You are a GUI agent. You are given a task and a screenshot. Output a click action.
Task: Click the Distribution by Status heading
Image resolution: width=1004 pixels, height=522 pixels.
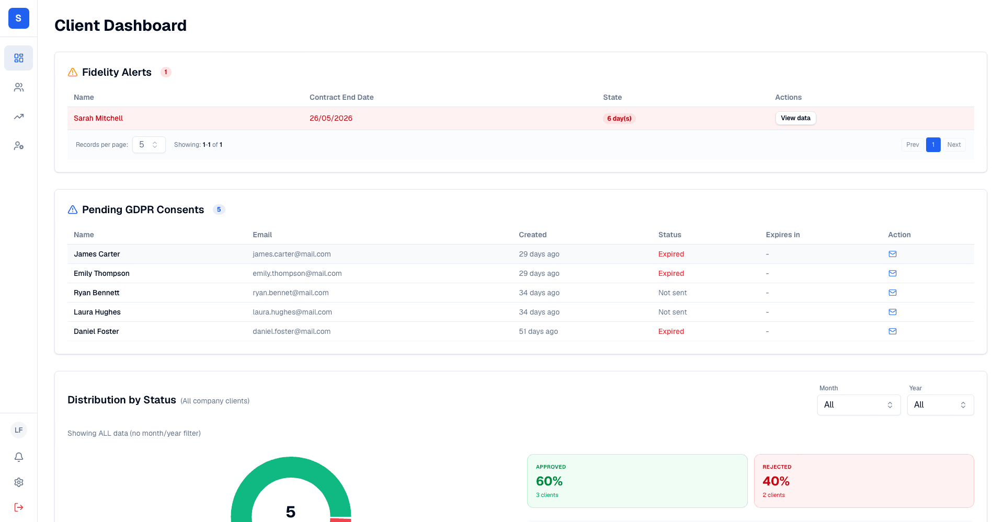click(122, 400)
